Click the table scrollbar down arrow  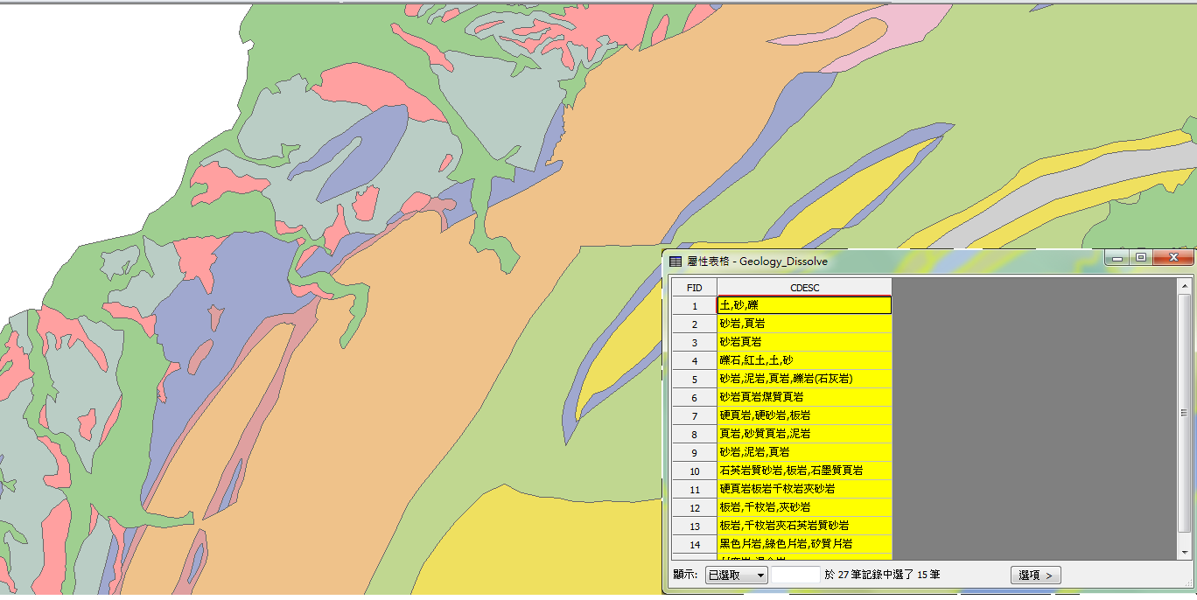tap(1184, 552)
